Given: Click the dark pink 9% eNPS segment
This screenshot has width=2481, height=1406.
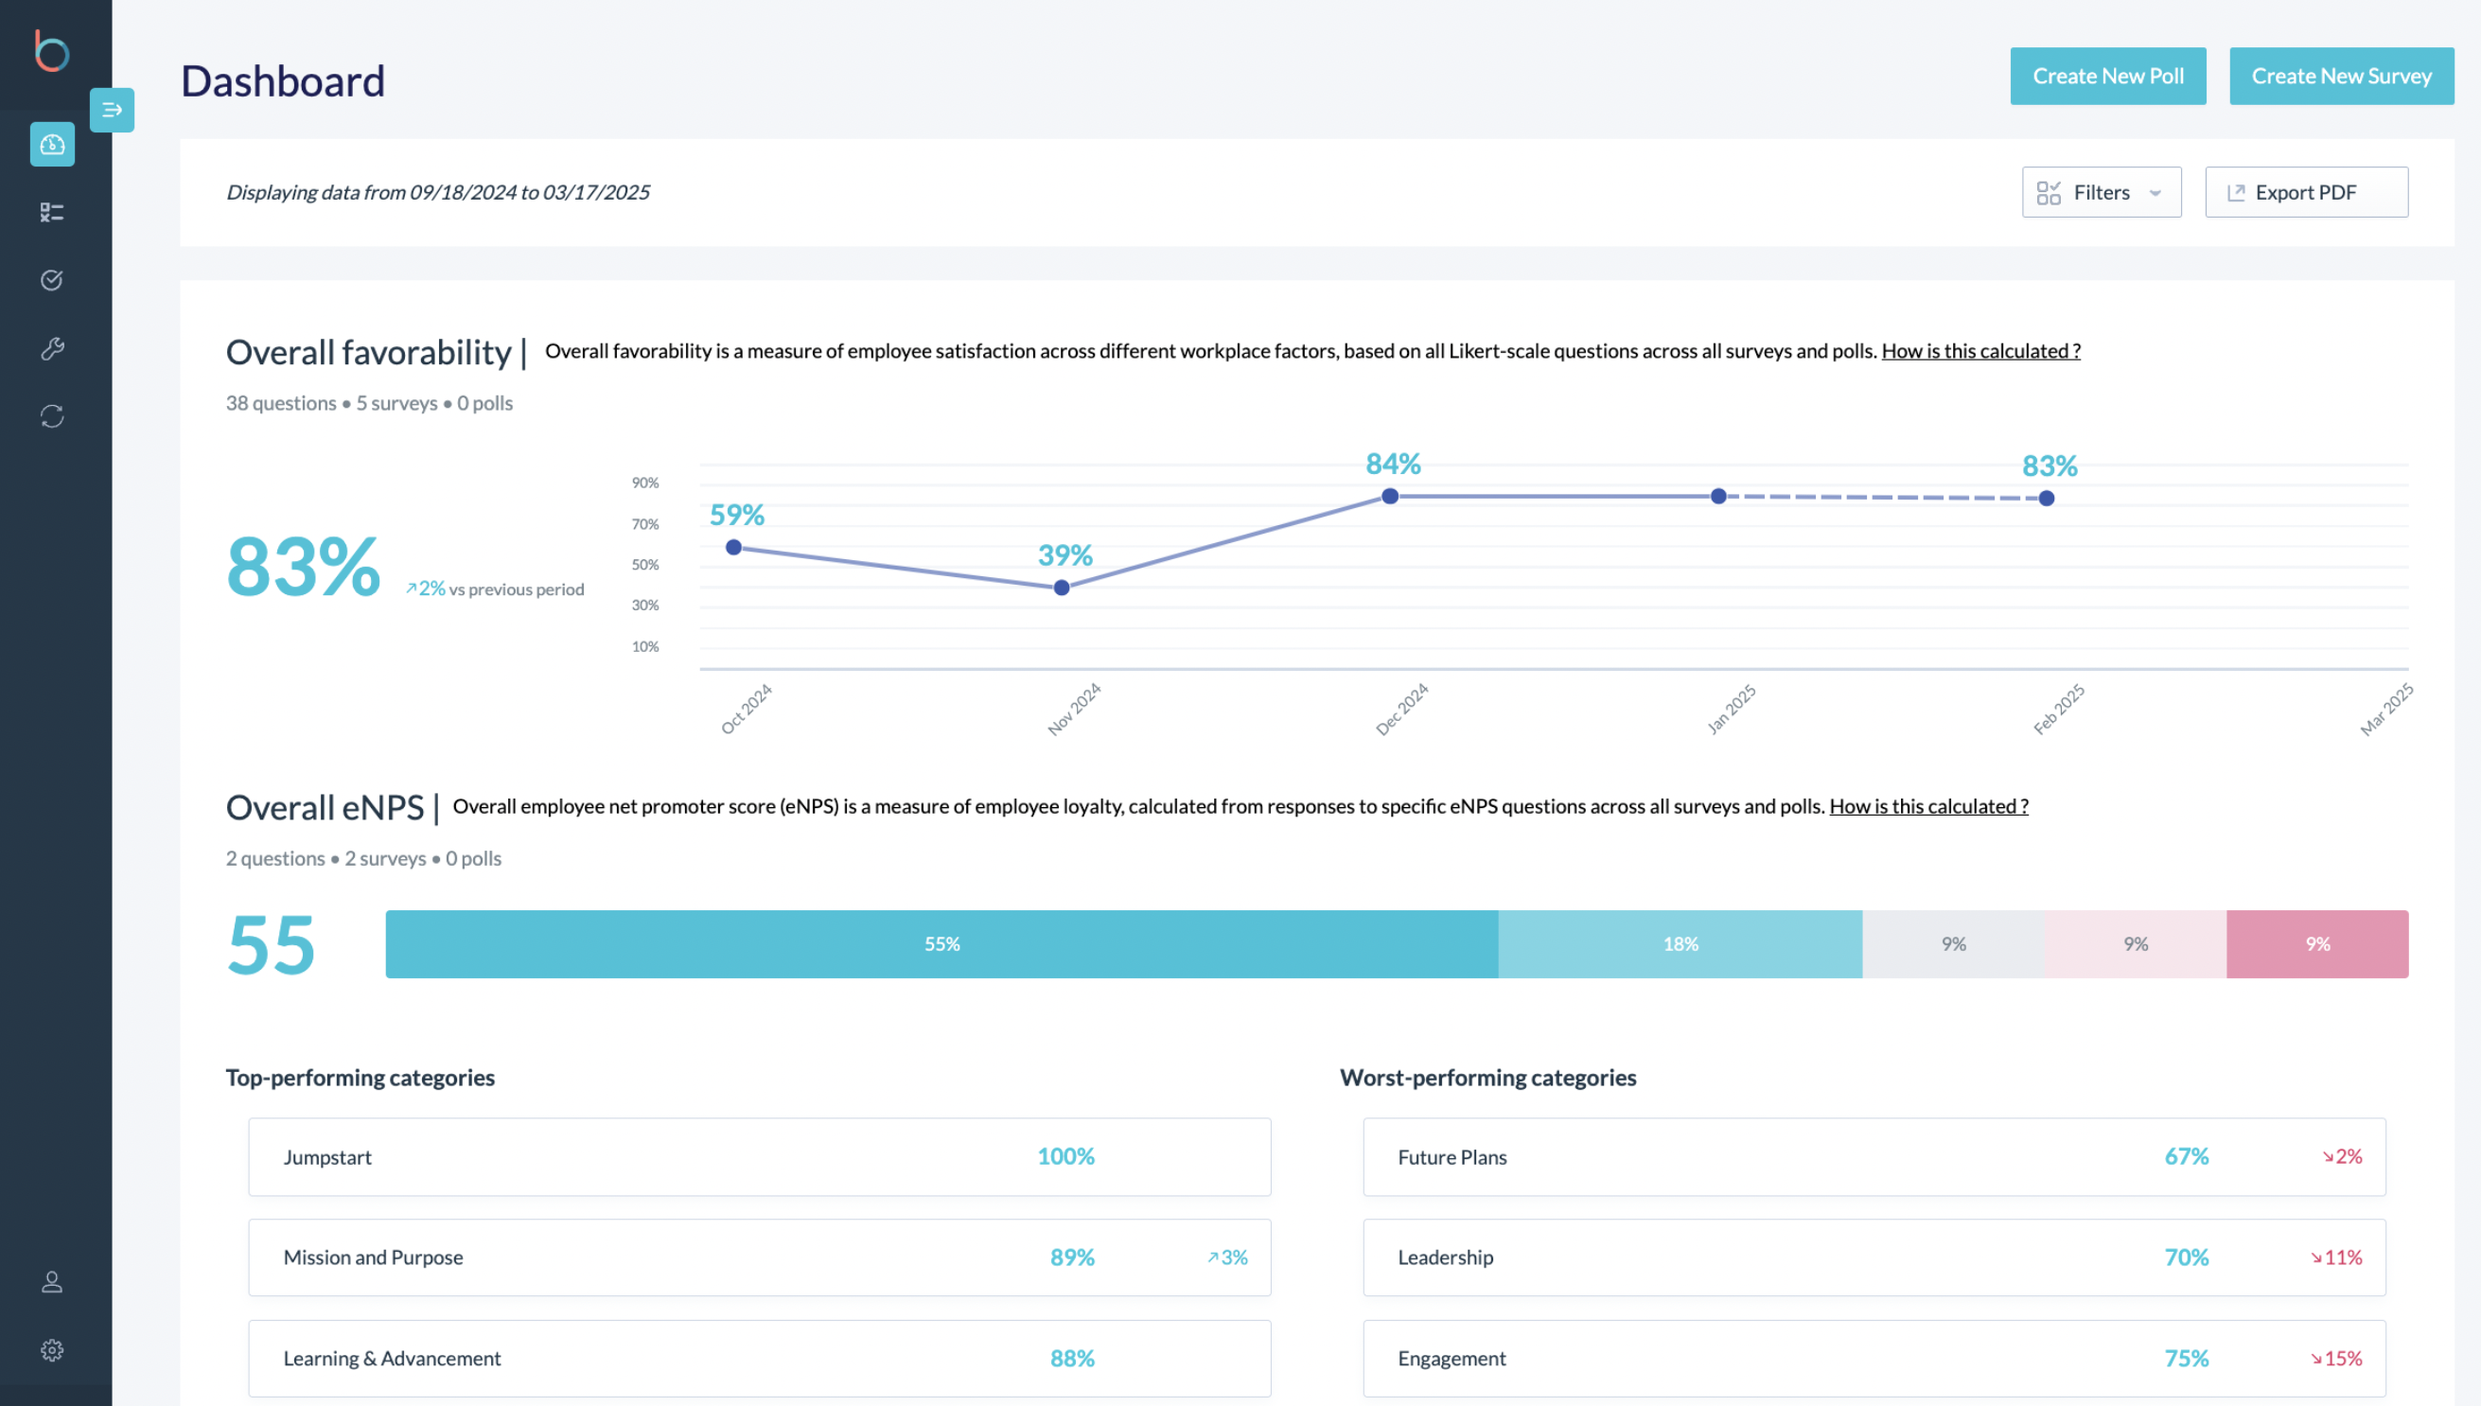Looking at the screenshot, I should point(2318,944).
